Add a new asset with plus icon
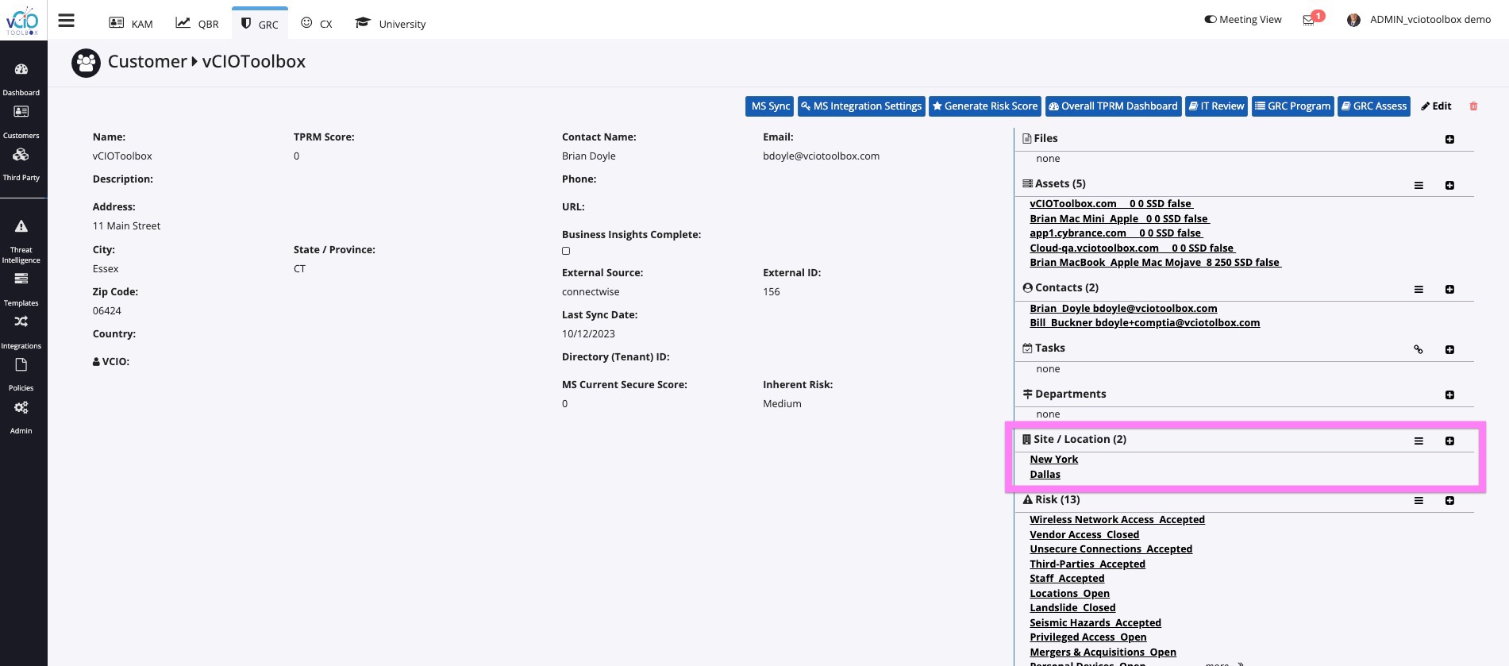 1449,186
